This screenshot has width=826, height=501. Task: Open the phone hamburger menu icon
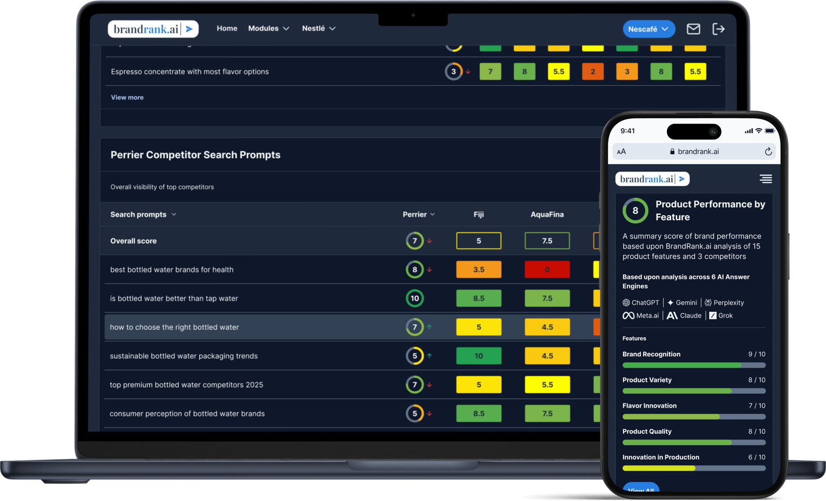pos(766,179)
